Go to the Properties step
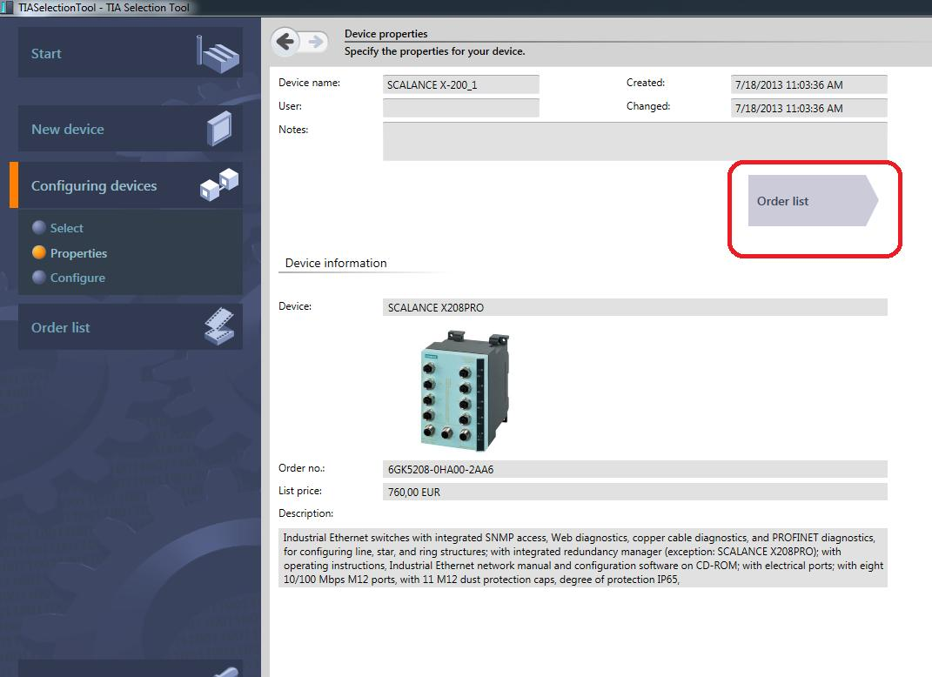The width and height of the screenshot is (932, 677). pyautogui.click(x=78, y=253)
